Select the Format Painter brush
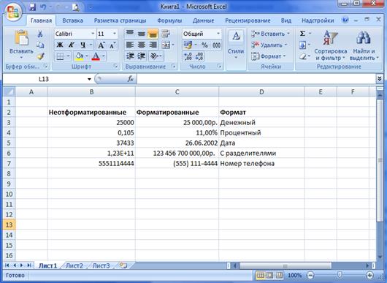The width and height of the screenshot is (387, 283). point(40,56)
